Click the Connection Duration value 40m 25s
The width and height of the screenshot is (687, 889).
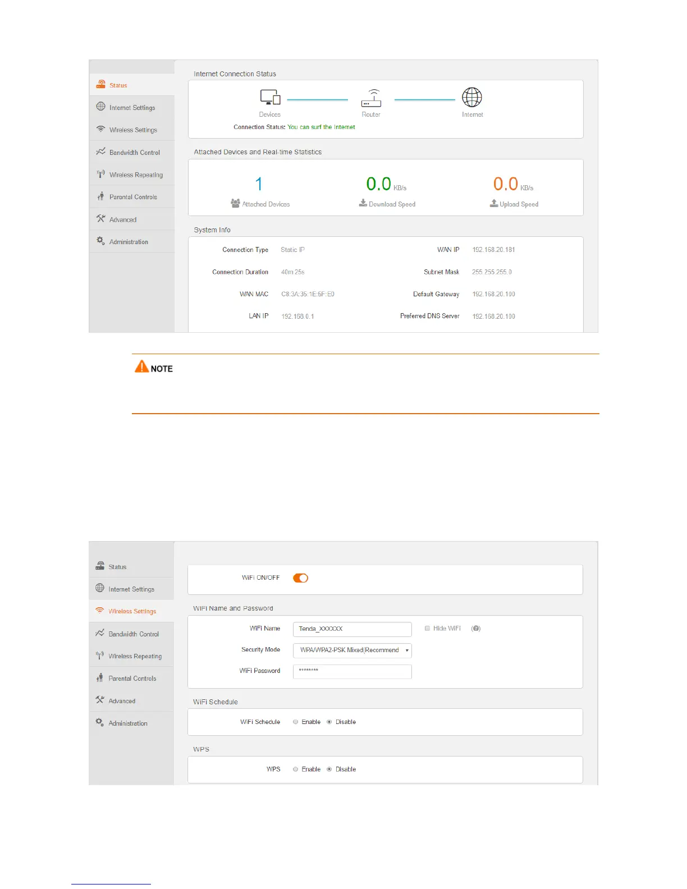coord(293,272)
